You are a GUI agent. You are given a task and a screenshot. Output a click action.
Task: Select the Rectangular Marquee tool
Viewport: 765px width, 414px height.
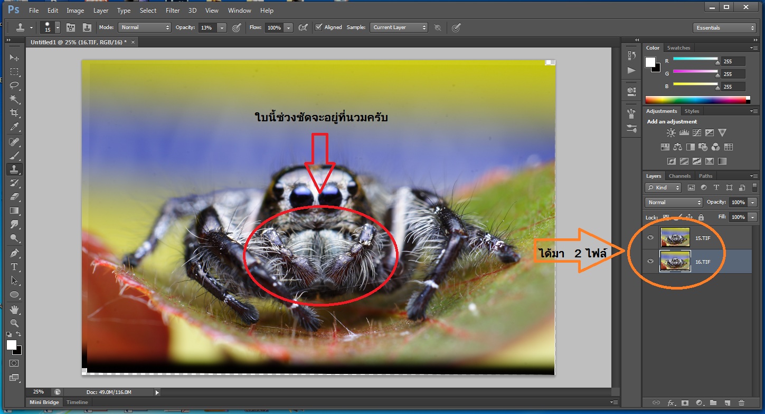(x=15, y=72)
